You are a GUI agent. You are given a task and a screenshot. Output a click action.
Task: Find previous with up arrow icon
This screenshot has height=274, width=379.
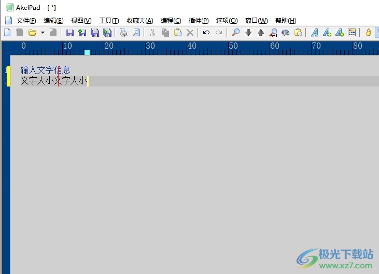point(261,32)
